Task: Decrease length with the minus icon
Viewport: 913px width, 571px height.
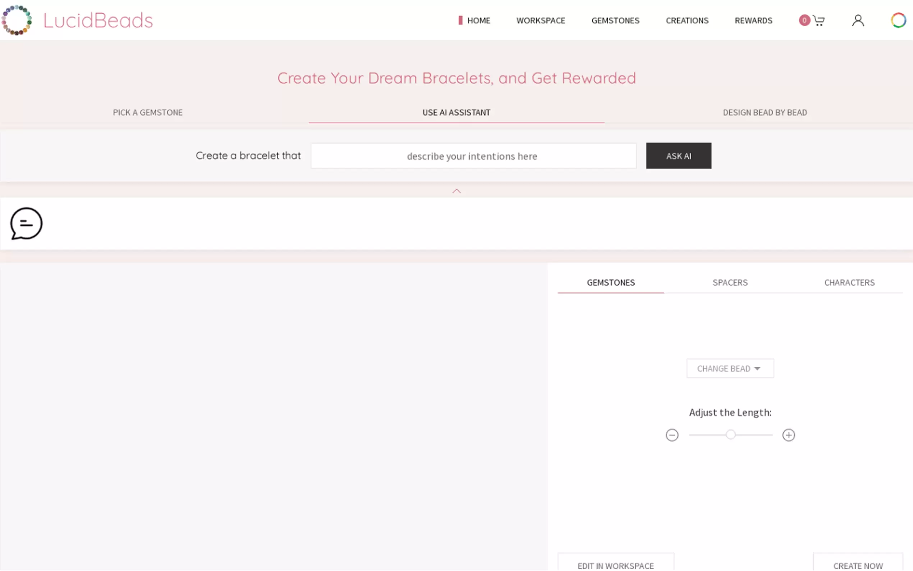Action: tap(672, 435)
